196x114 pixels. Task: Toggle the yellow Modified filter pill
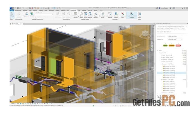(x=171, y=46)
